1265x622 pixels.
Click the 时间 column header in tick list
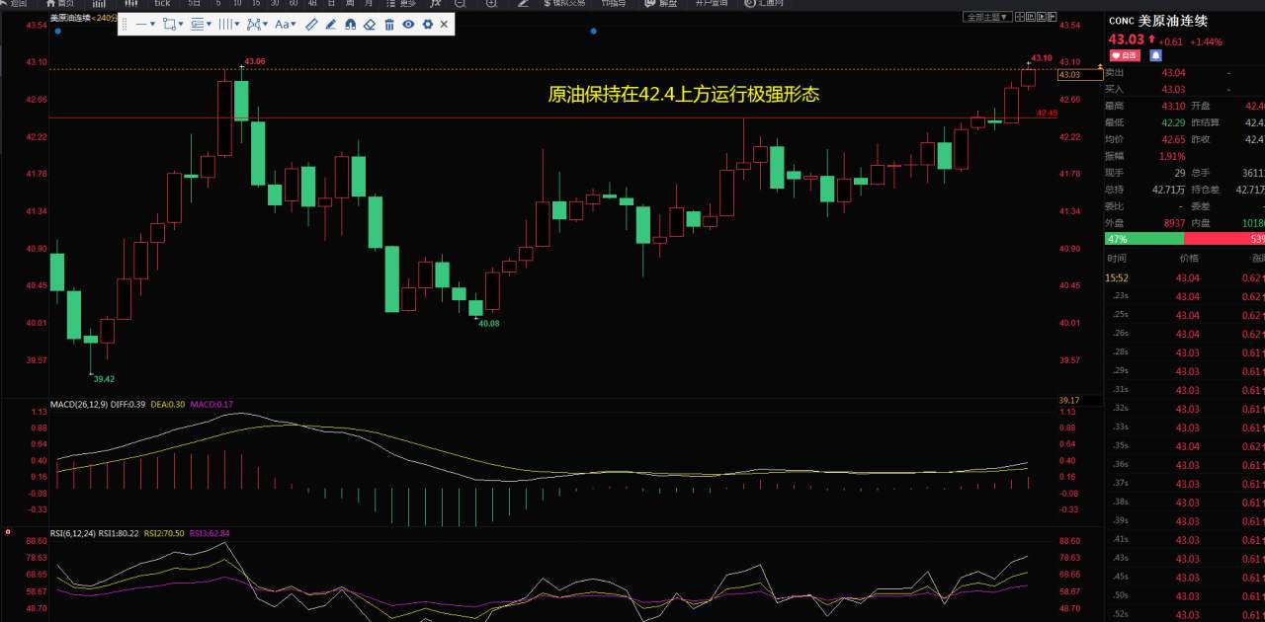1117,257
